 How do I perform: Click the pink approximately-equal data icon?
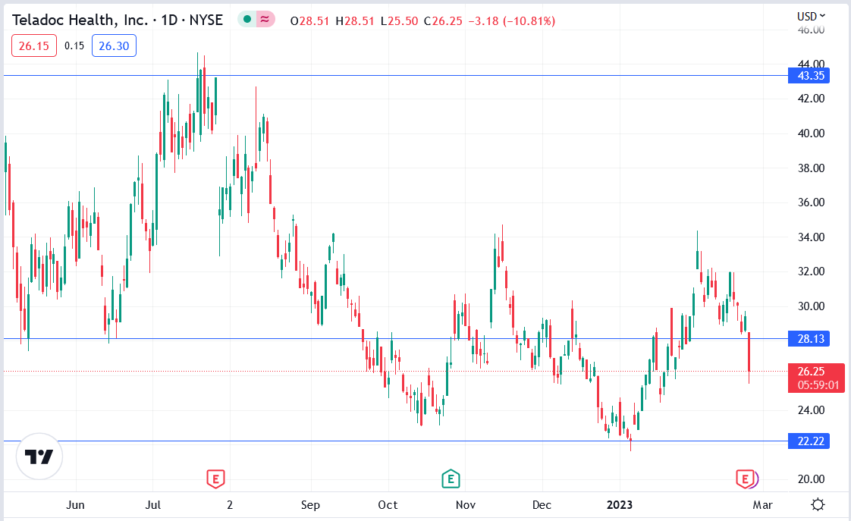tap(265, 20)
